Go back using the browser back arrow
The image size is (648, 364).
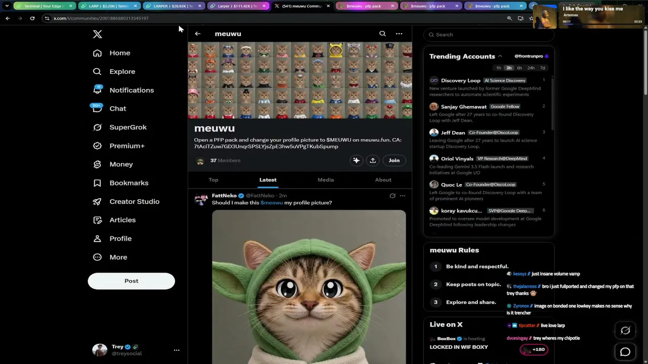pyautogui.click(x=8, y=18)
